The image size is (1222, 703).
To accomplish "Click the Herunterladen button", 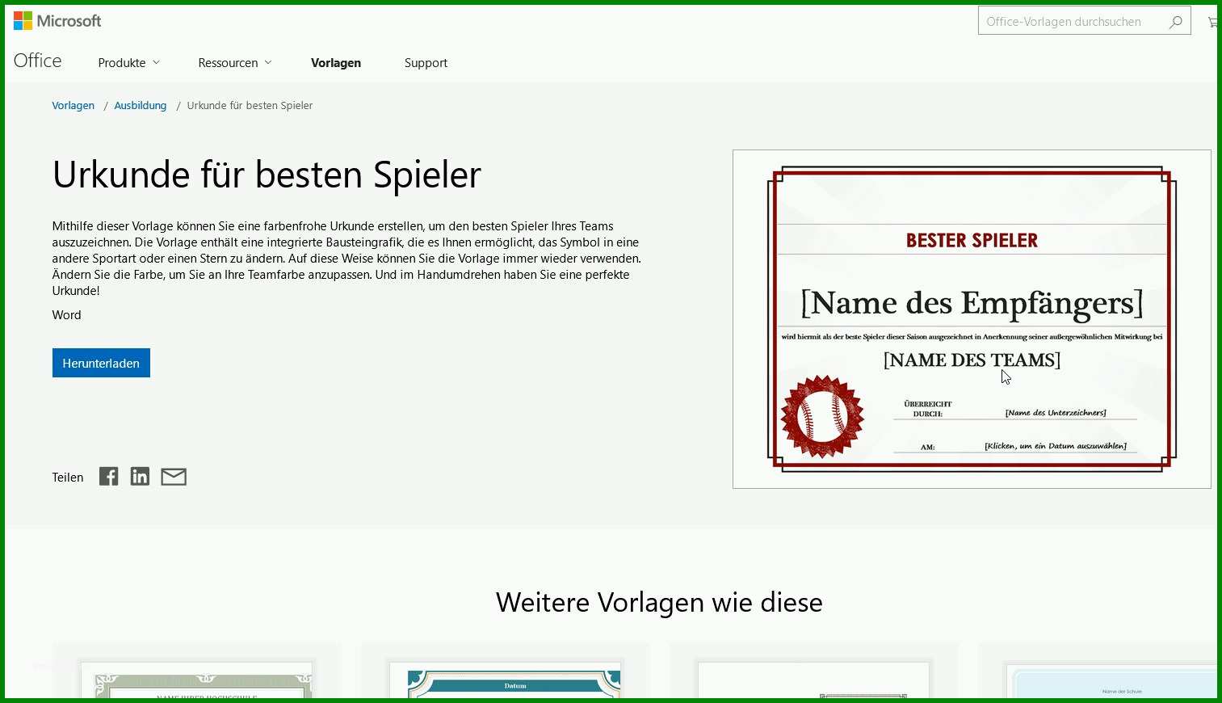I will [x=101, y=363].
